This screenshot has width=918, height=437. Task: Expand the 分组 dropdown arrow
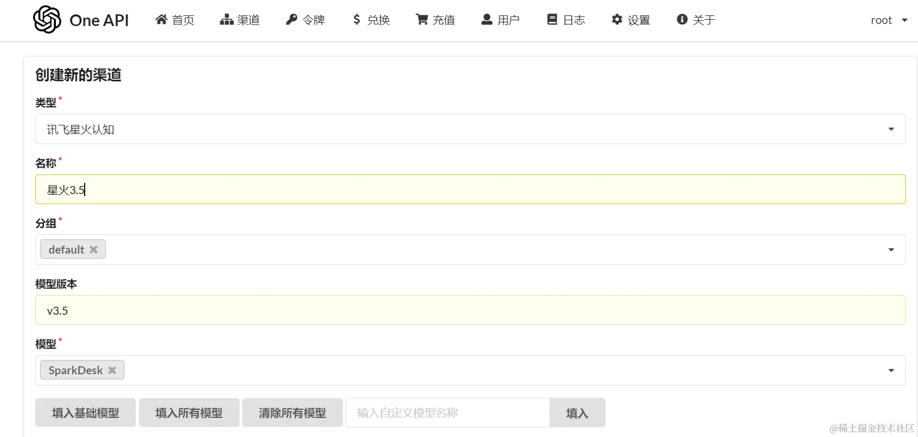coord(891,250)
